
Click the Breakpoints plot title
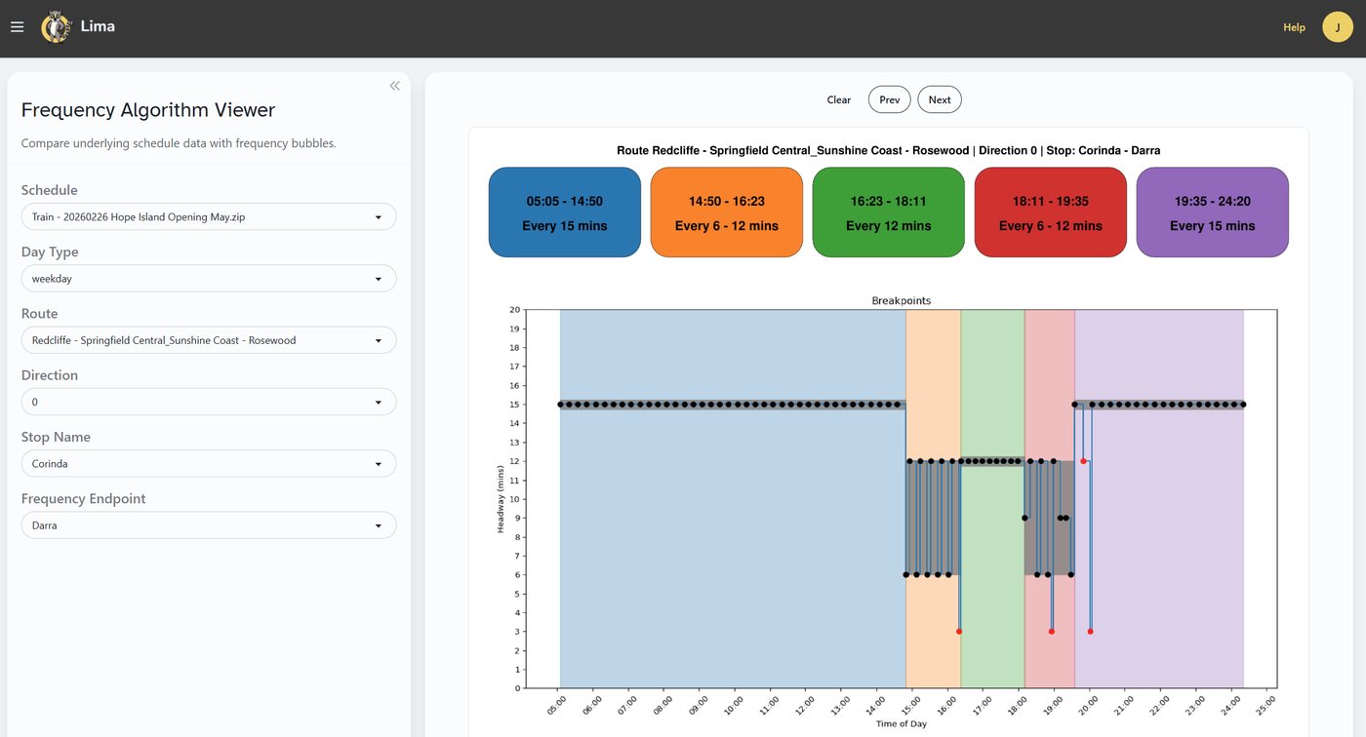(902, 301)
